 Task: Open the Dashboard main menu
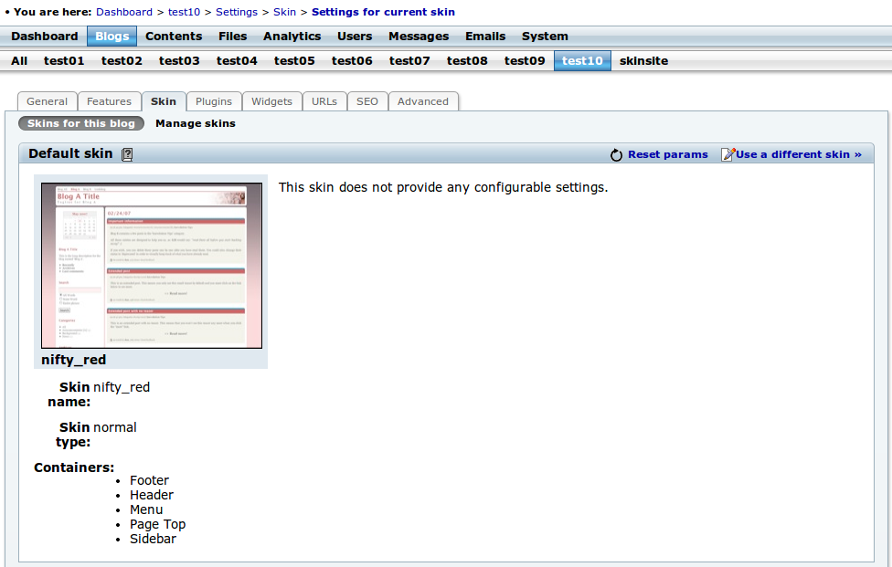[x=45, y=37]
